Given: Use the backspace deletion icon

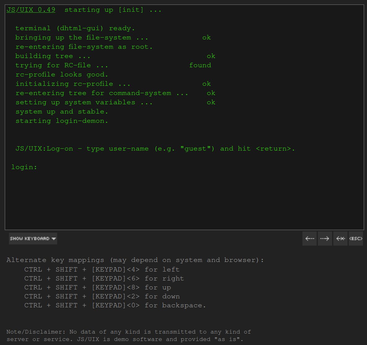Looking at the screenshot, I should (340, 238).
